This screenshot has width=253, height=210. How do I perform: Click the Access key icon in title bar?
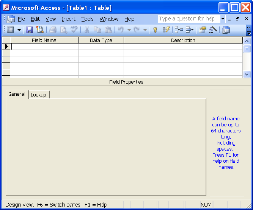(x=6, y=8)
